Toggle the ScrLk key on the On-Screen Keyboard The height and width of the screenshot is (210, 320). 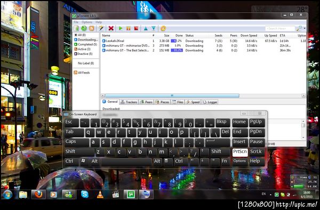click(x=257, y=152)
